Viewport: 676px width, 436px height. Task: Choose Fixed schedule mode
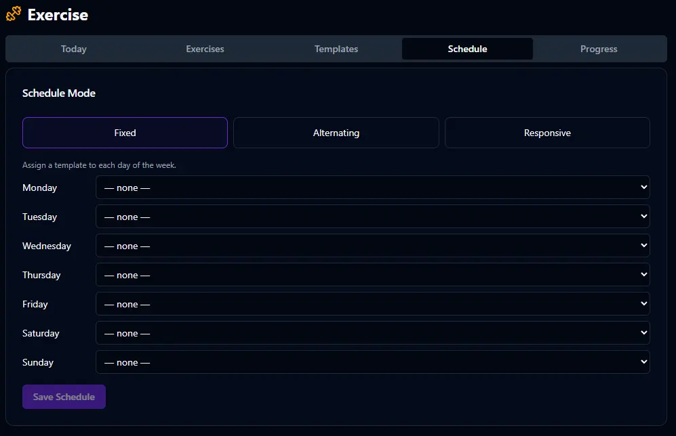point(125,133)
